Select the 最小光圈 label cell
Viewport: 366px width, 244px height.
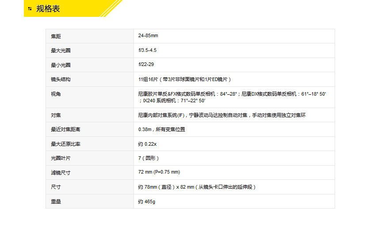point(90,65)
